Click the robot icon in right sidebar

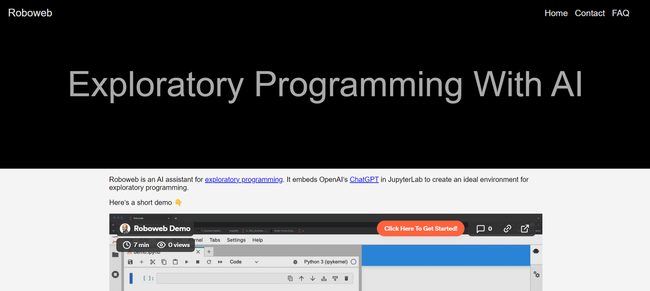tap(536, 251)
